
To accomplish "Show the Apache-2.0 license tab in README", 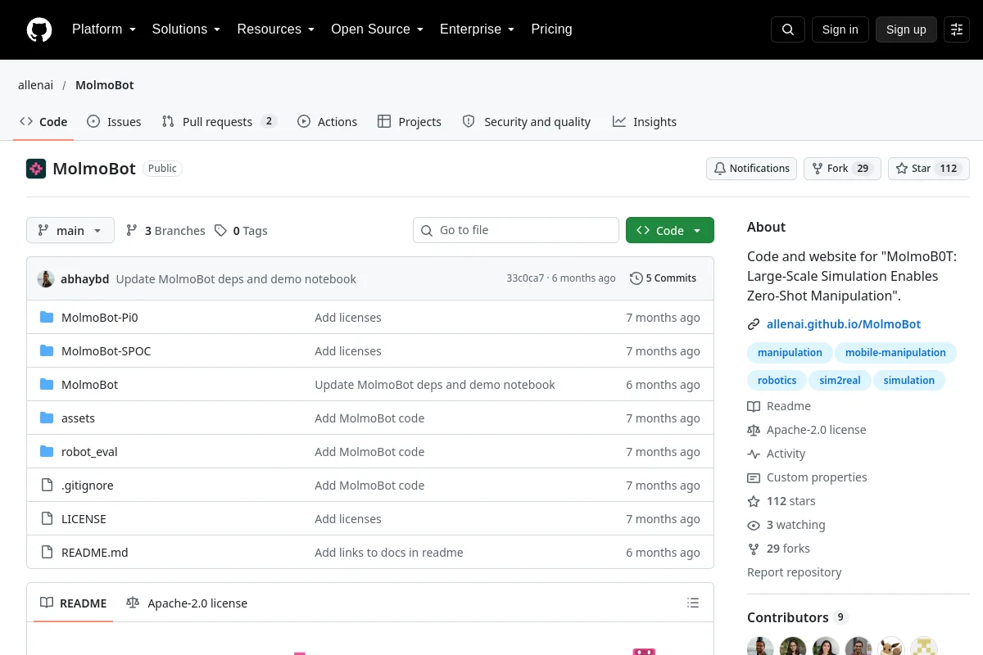I will tap(187, 603).
